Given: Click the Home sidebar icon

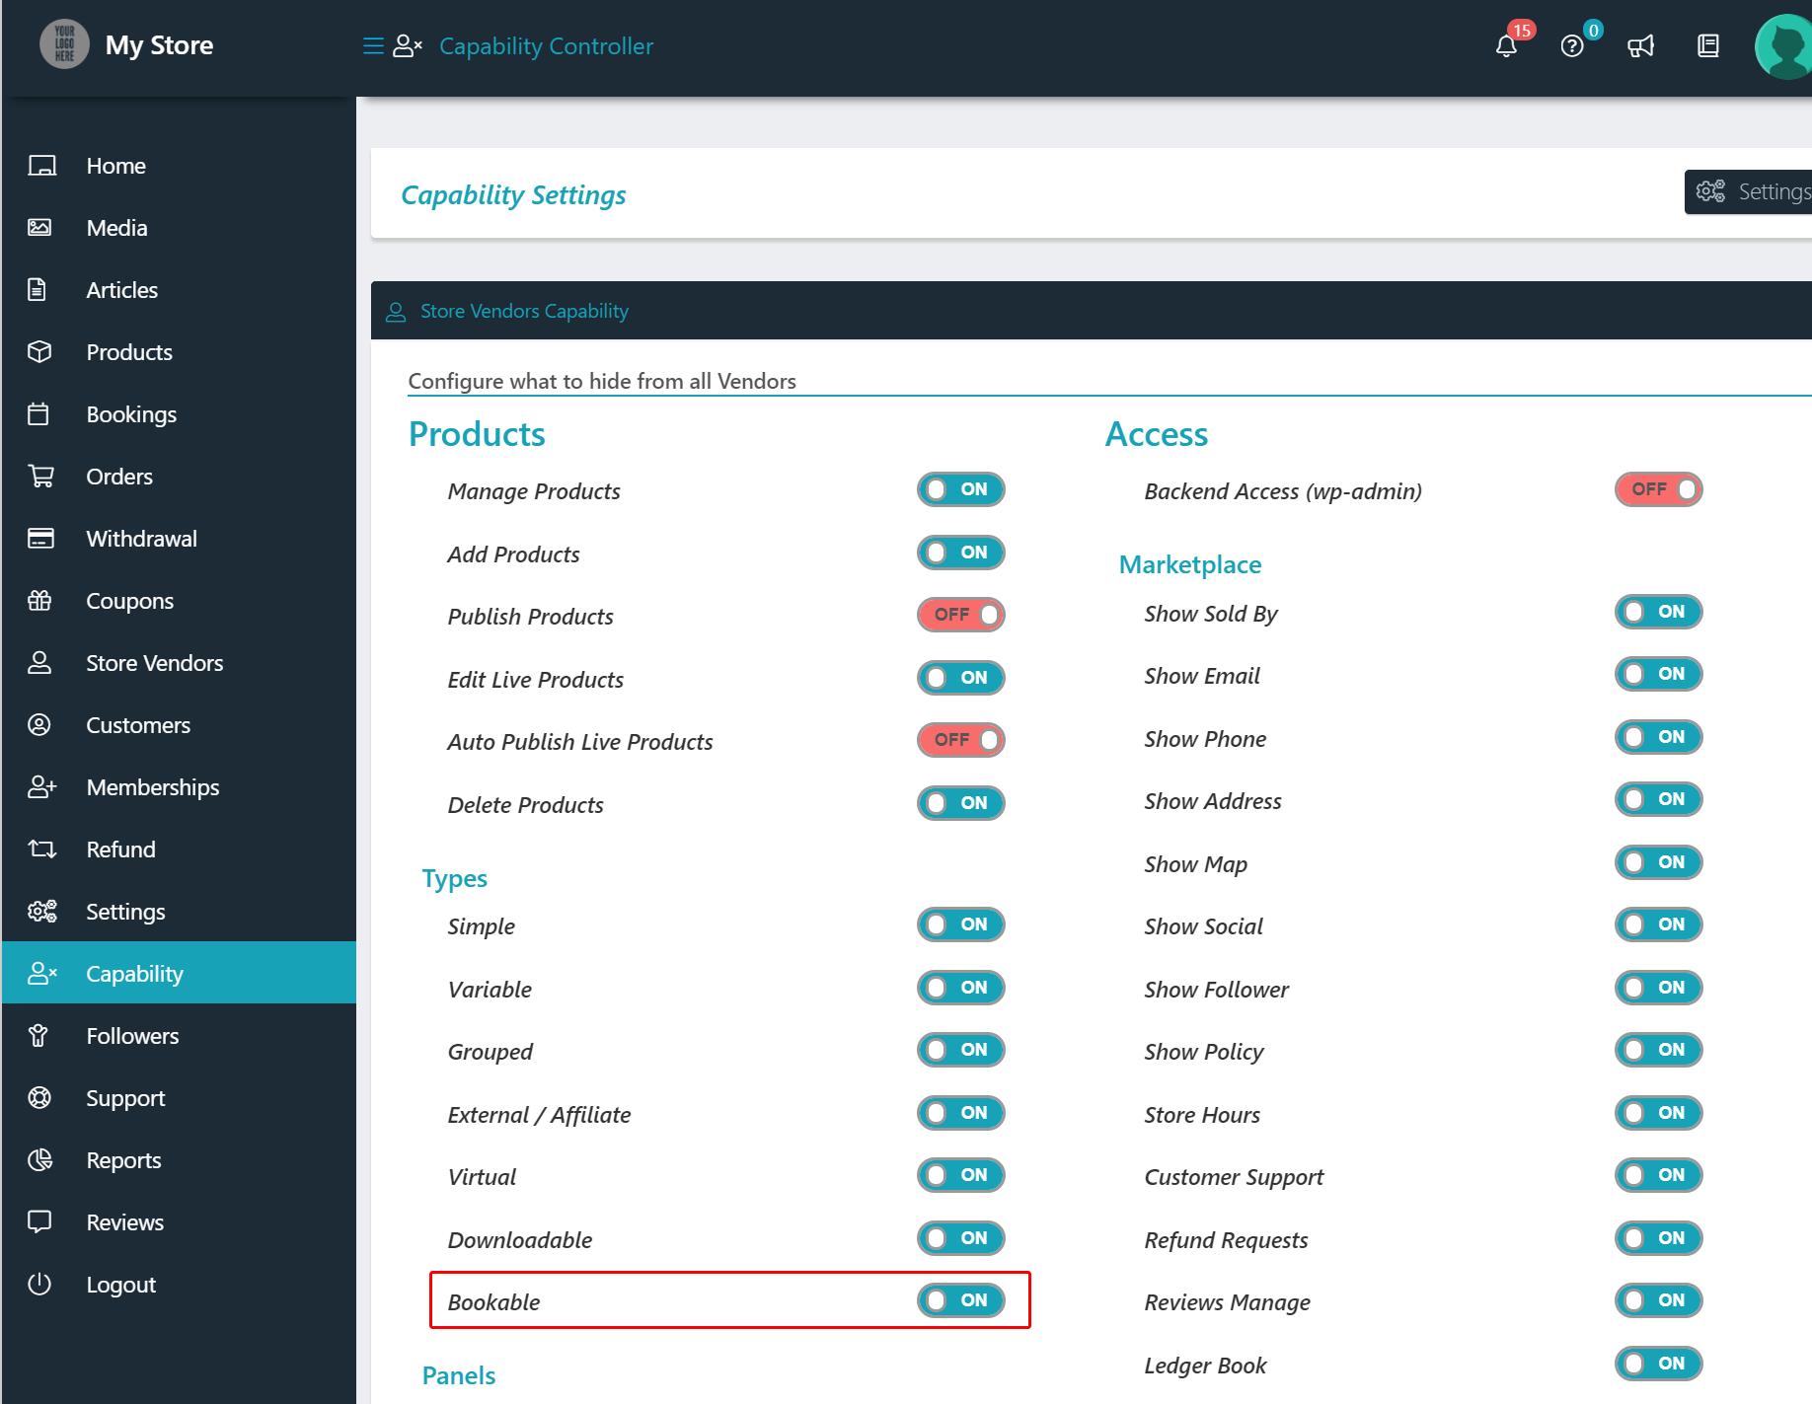Looking at the screenshot, I should [41, 166].
